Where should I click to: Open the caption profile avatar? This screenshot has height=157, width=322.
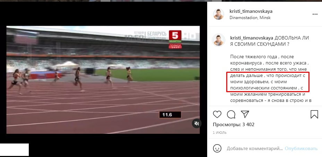(x=219, y=40)
